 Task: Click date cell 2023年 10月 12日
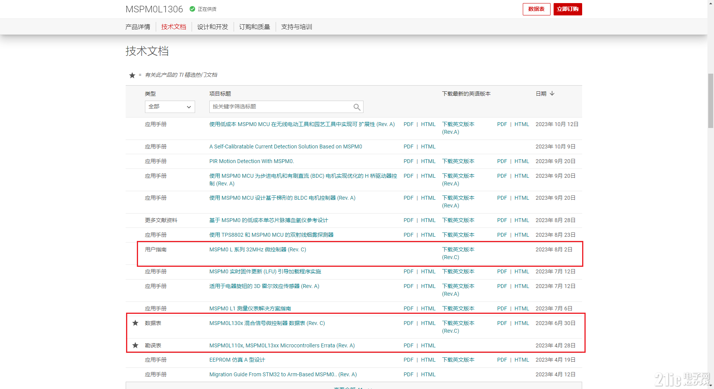pyautogui.click(x=557, y=124)
